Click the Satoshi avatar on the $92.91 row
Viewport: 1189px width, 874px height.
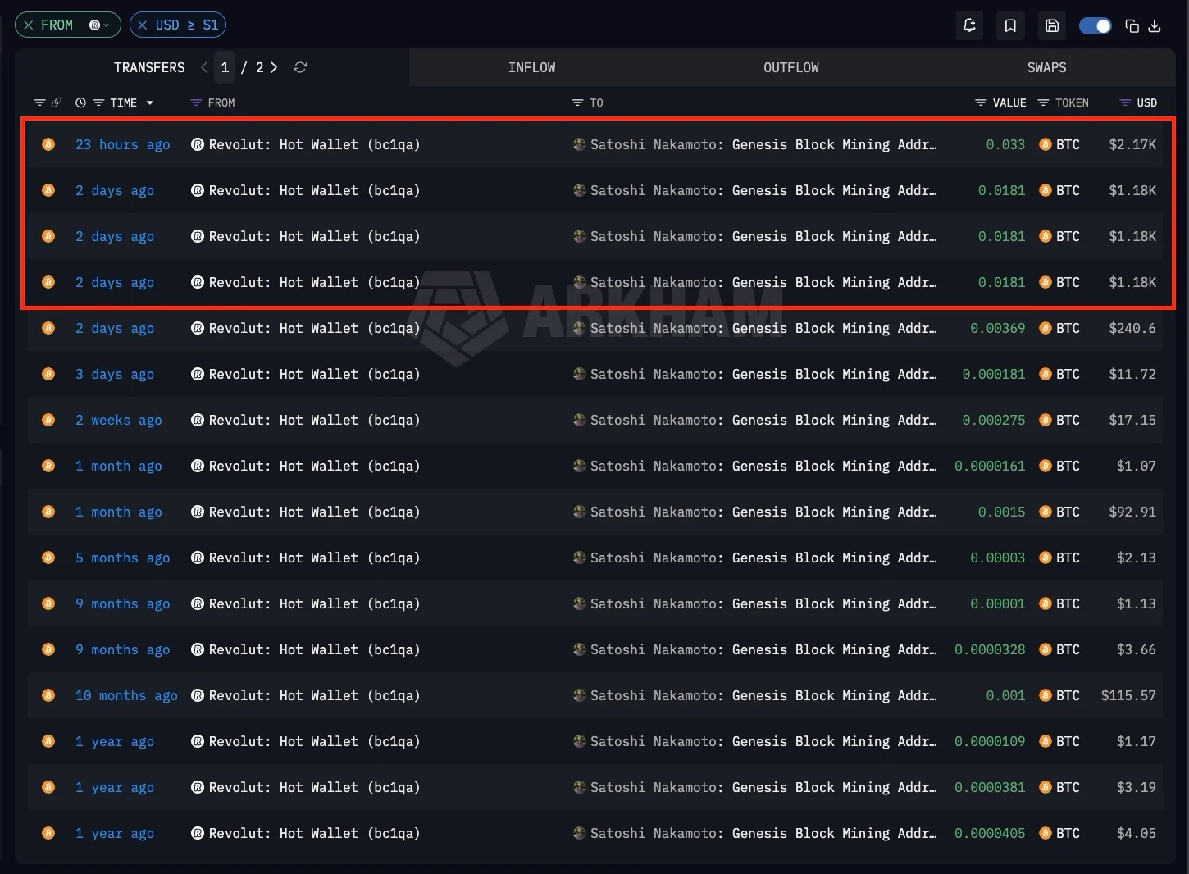tap(580, 512)
